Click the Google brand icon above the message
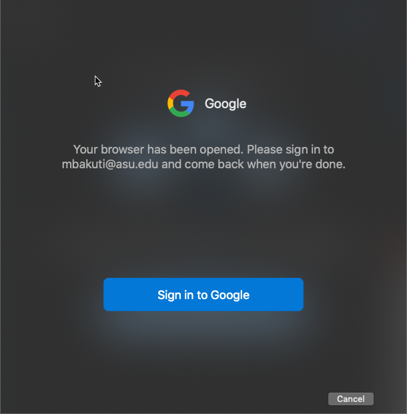 point(181,103)
